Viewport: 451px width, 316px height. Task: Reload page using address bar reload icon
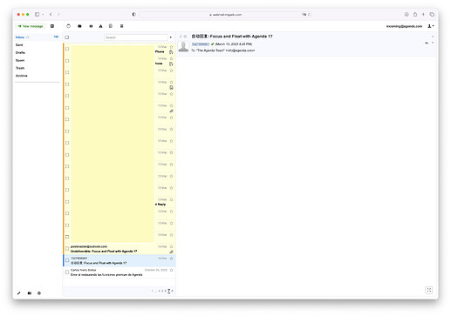[x=309, y=14]
